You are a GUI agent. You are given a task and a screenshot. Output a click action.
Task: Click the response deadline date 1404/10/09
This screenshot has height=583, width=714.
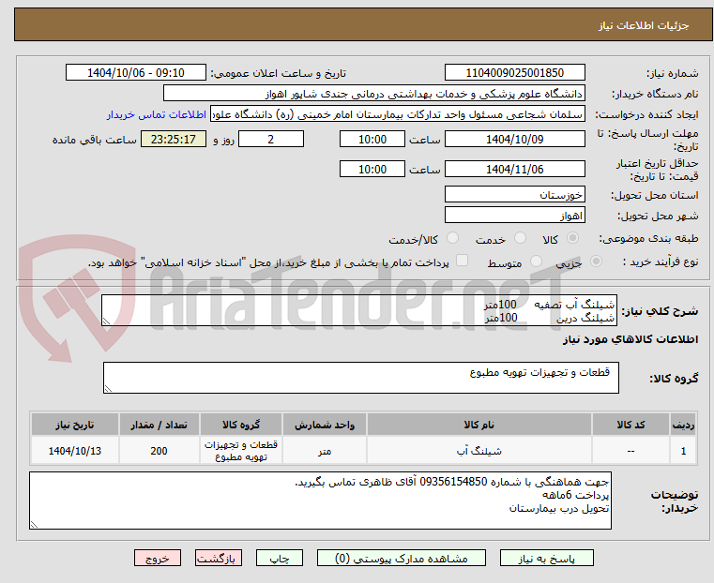pos(514,139)
